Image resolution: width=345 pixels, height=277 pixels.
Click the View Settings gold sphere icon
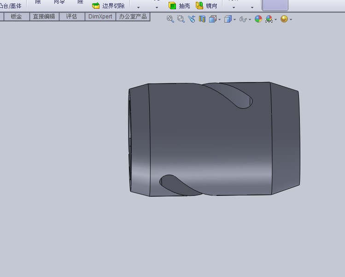point(284,19)
